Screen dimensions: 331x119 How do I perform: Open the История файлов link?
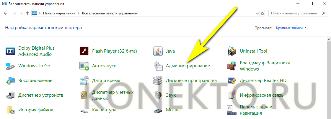tap(36, 110)
